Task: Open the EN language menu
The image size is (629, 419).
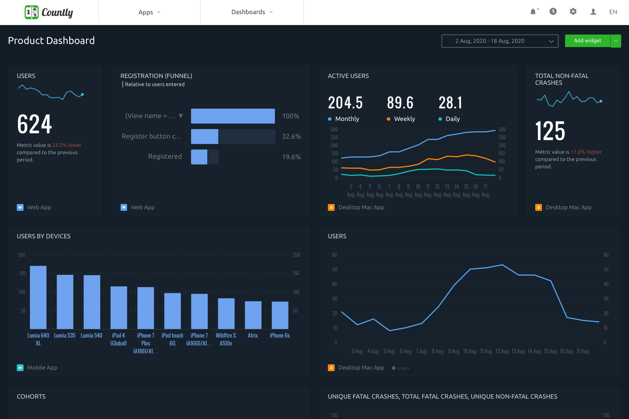Action: 613,12
